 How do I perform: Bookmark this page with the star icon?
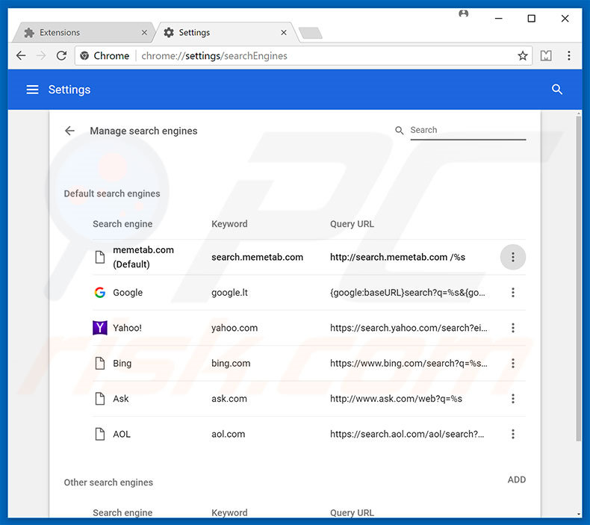(522, 56)
